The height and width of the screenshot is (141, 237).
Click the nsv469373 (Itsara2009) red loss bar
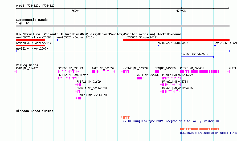pyautogui.click(x=30, y=40)
